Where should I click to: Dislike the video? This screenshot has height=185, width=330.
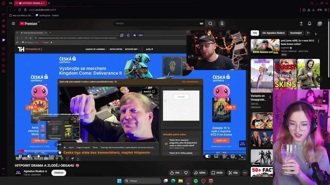click(x=186, y=173)
